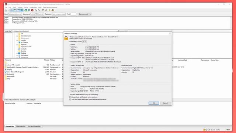Toggle the transfer queue display
The width and height of the screenshot is (236, 133).
(x=22, y=10)
